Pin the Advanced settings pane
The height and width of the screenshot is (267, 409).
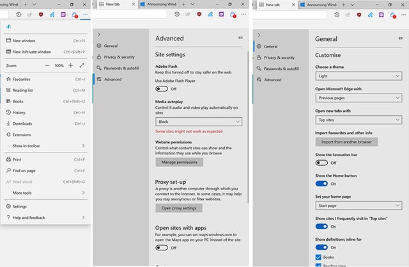coord(240,38)
